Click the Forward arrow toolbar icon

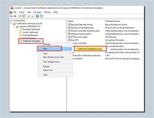click(x=15, y=16)
